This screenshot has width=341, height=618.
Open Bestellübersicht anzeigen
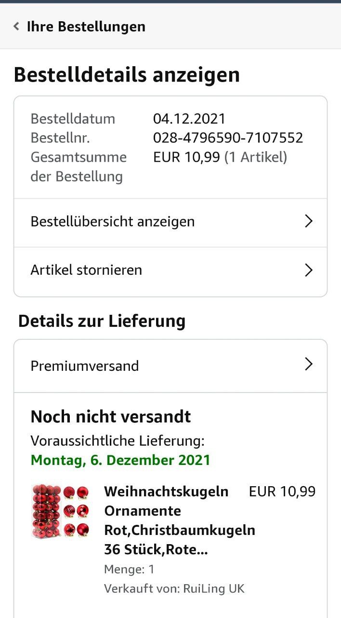point(170,223)
